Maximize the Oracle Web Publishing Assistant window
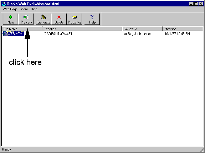The height and width of the screenshot is (153, 205). tap(196, 4)
